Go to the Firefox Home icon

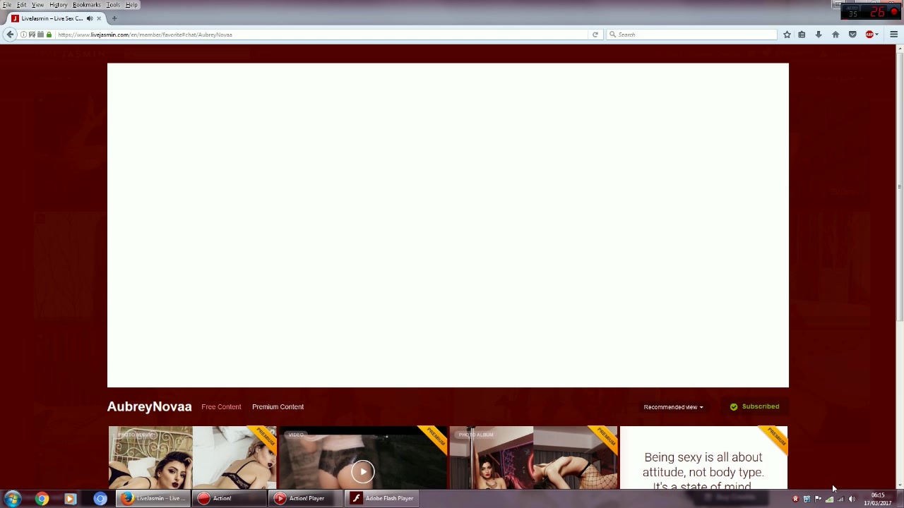(835, 35)
